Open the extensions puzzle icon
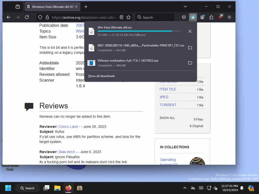The height and width of the screenshot is (194, 259). click(x=211, y=17)
